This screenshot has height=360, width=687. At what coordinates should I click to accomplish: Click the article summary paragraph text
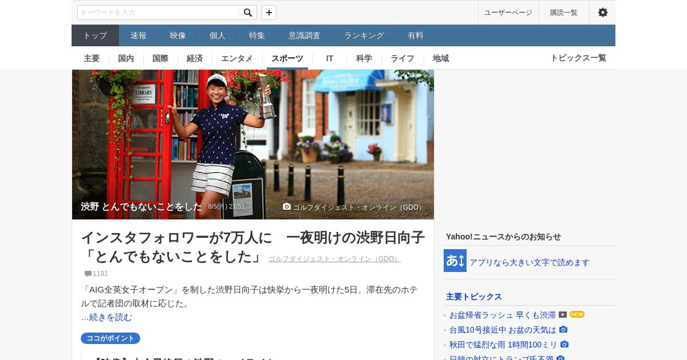click(249, 296)
